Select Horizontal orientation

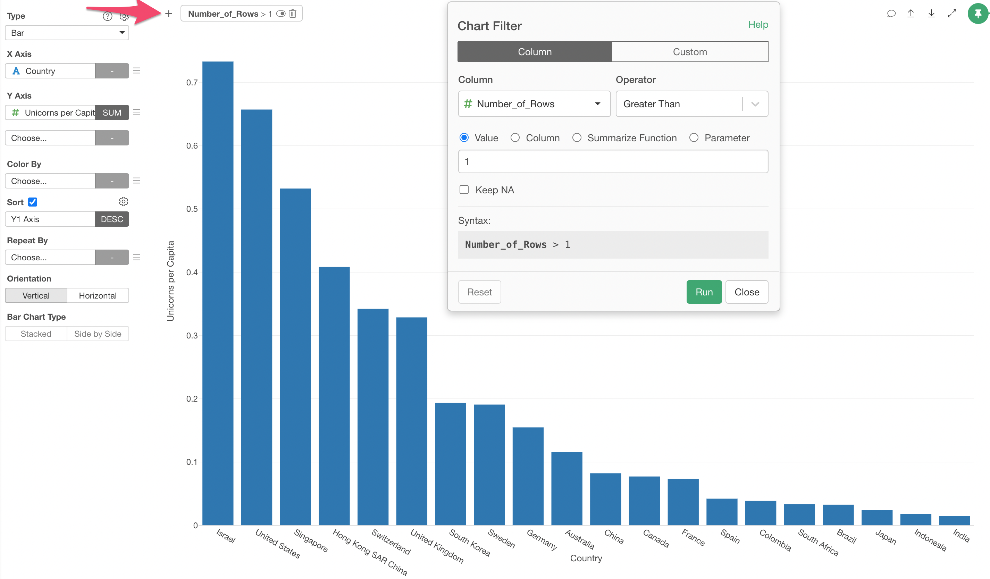98,295
